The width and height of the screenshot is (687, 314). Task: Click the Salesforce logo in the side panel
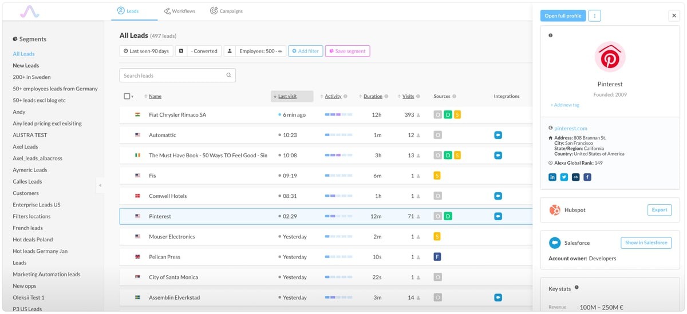[x=554, y=243]
